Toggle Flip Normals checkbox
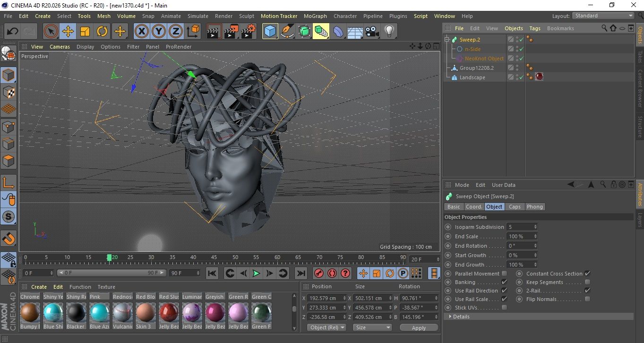Image resolution: width=644 pixels, height=343 pixels. 587,299
